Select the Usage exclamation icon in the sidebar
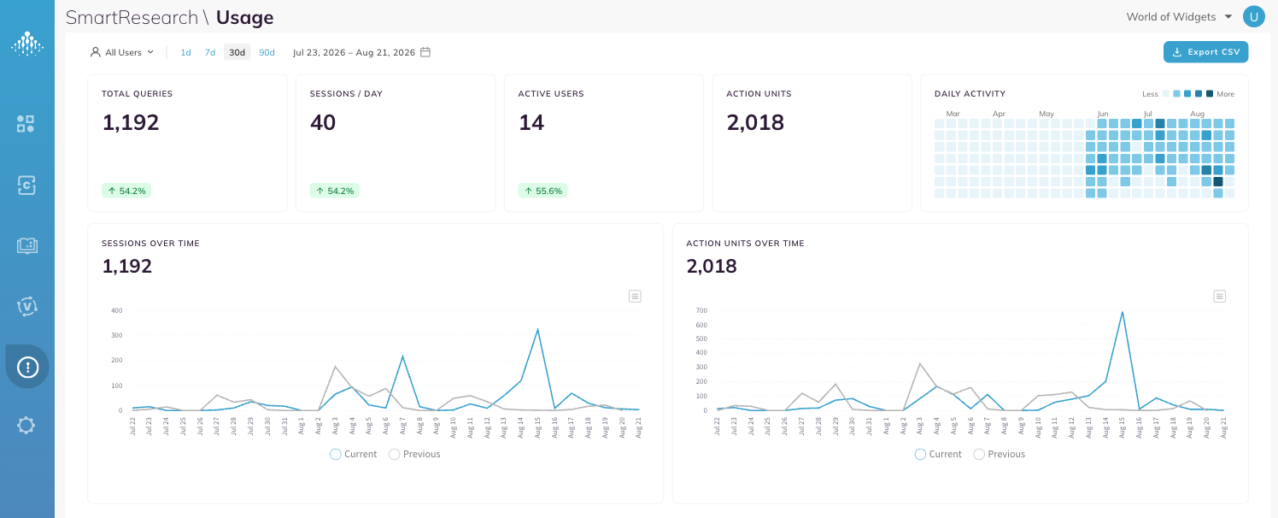 27,367
